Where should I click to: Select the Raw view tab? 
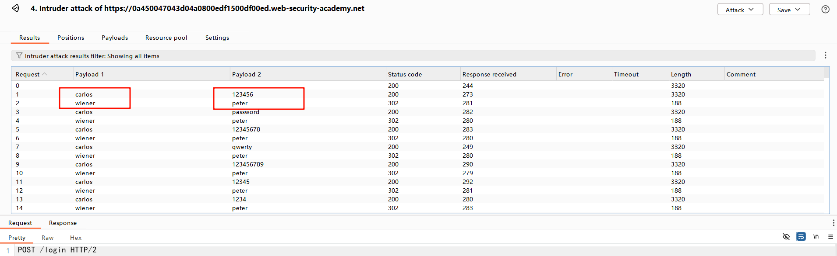click(x=47, y=238)
